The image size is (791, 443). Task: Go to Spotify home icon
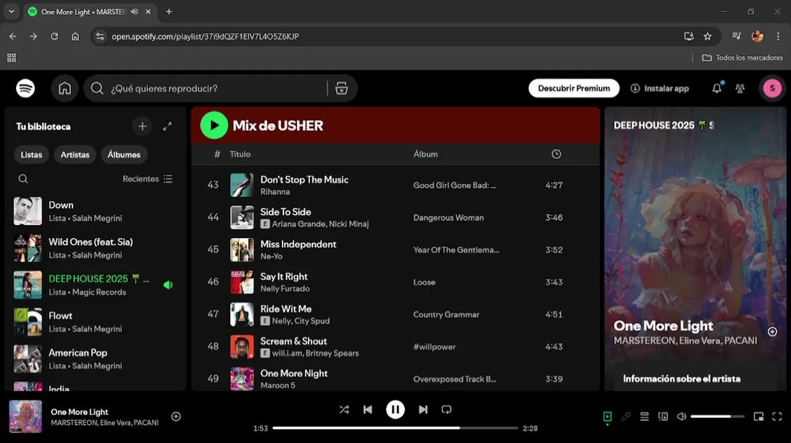65,89
